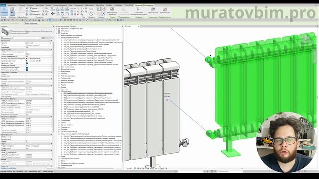319x179 pixels.
Task: Click the Measure tool icon in ribbon
Action: (x=91, y=14)
